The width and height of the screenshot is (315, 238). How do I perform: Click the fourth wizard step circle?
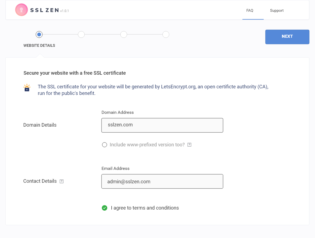pos(166,34)
